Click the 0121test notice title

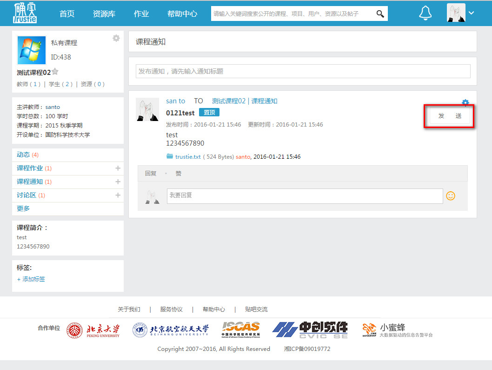[180, 113]
